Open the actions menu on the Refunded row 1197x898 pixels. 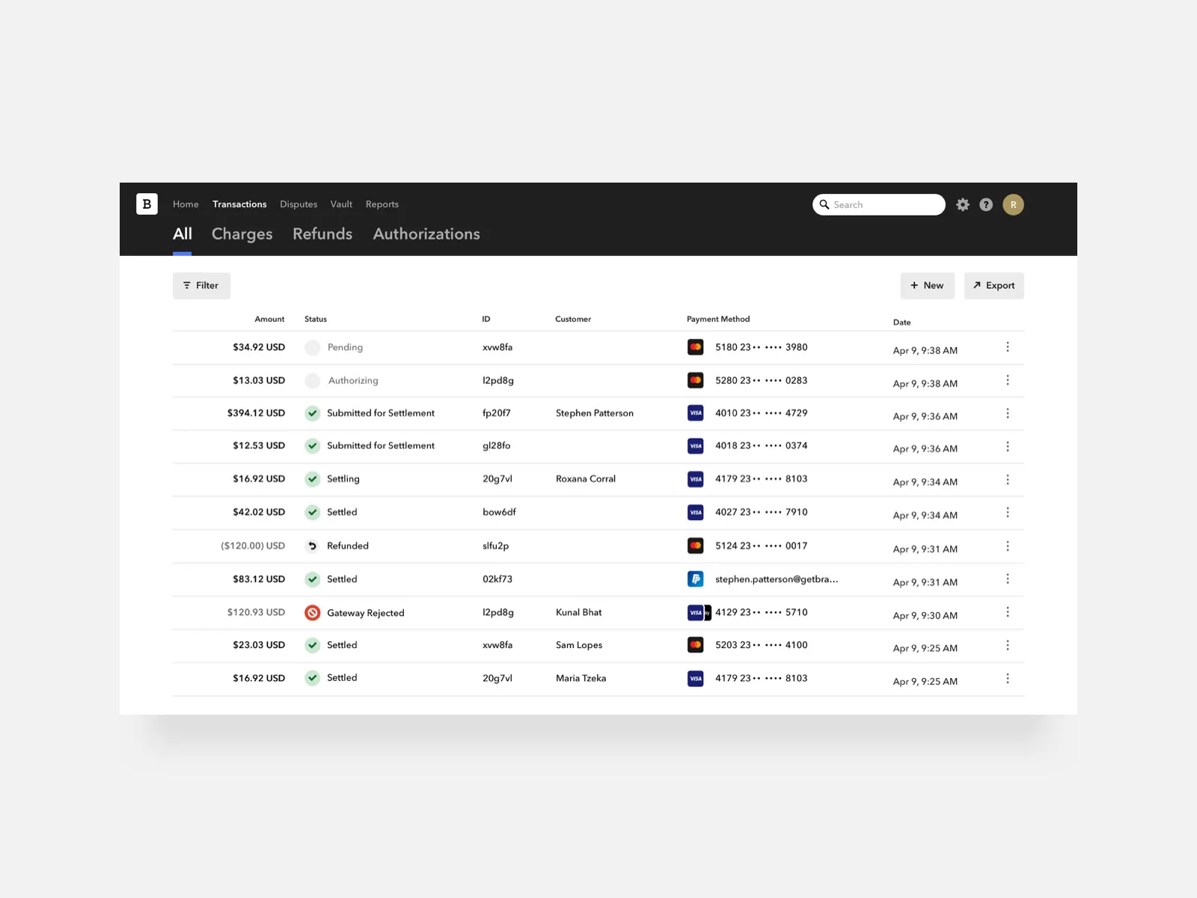[x=1008, y=546]
